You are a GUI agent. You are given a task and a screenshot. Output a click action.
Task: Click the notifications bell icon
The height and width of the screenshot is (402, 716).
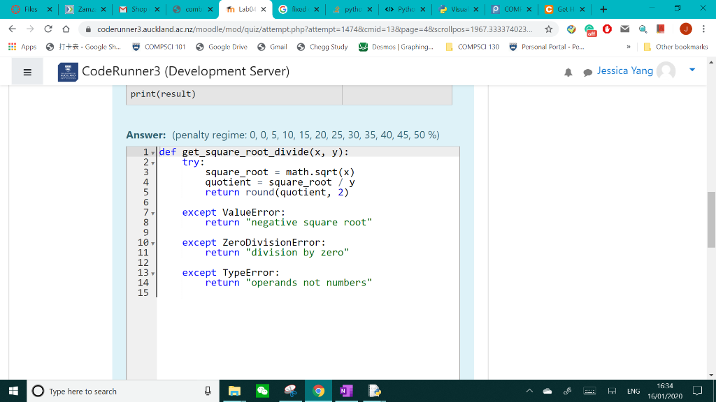coord(568,72)
